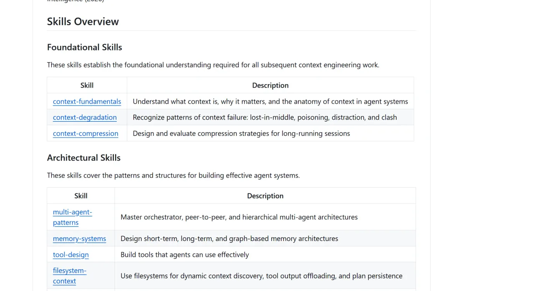Open the context-fundamentals skill link
The image size is (534, 291).
[87, 101]
